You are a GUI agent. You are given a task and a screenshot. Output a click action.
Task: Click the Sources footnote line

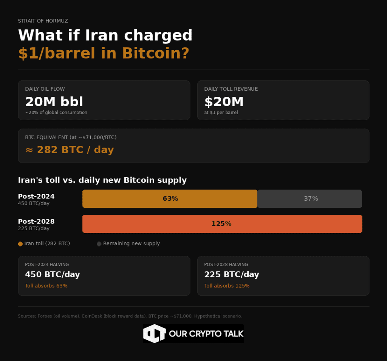pos(130,316)
